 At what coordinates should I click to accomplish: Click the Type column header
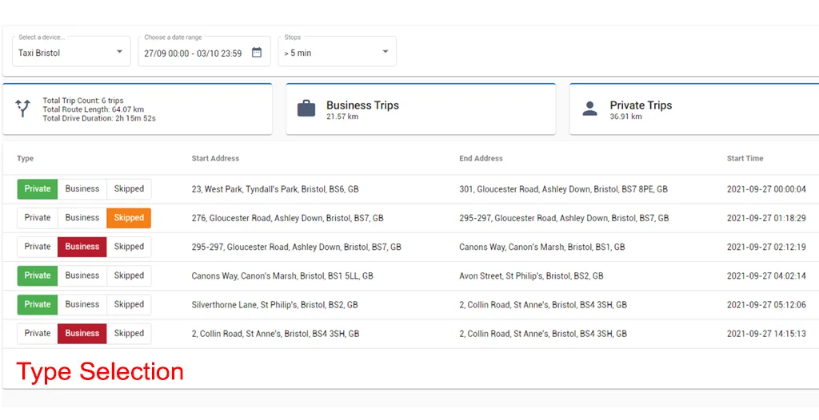[25, 159]
